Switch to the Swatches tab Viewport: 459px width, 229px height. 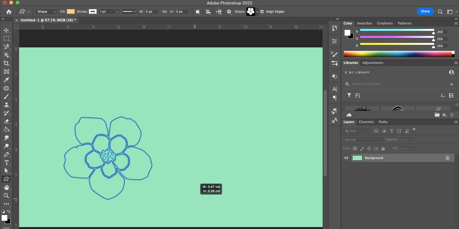(364, 23)
